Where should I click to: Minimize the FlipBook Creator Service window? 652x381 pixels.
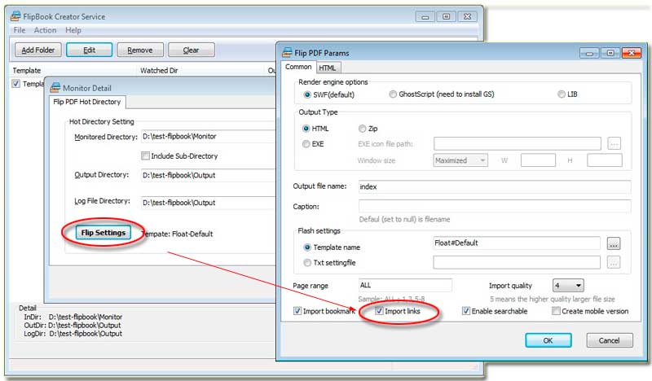[425, 17]
